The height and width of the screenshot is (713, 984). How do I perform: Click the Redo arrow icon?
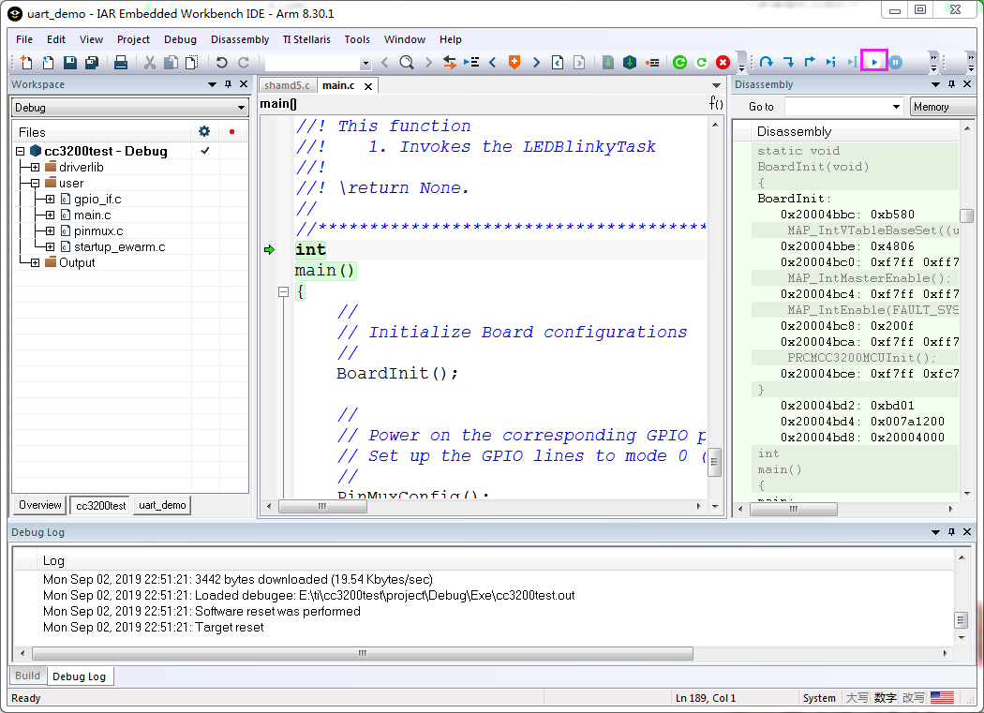(x=244, y=62)
